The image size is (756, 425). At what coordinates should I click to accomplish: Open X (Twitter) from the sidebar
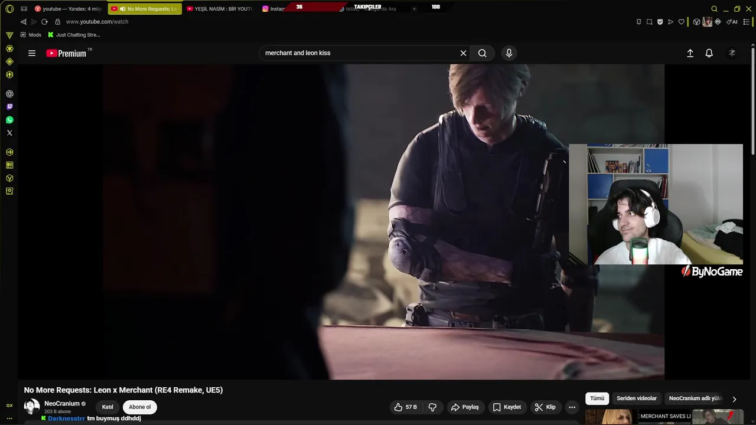(9, 133)
